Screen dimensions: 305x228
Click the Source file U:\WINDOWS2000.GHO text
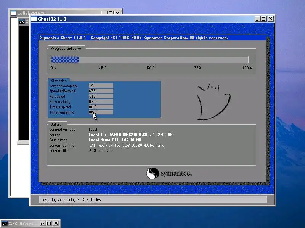point(131,135)
